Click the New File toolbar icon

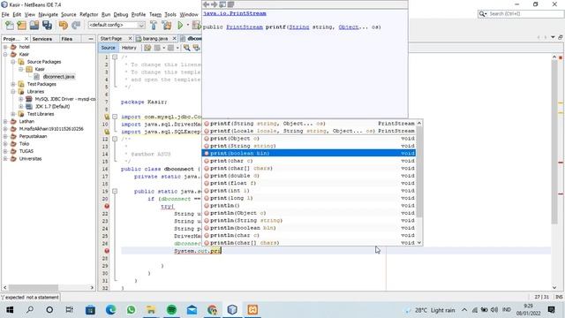coord(9,26)
